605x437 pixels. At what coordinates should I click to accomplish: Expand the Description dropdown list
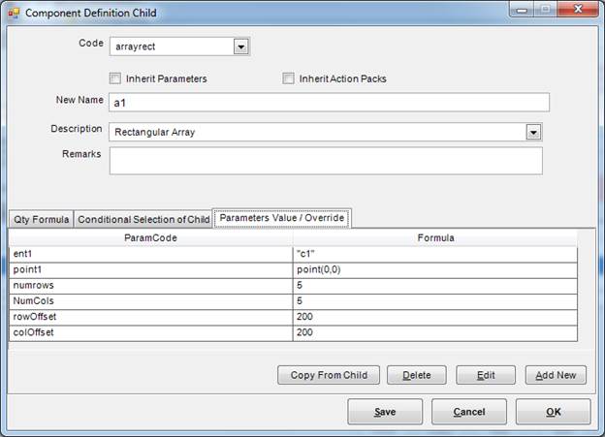(532, 132)
